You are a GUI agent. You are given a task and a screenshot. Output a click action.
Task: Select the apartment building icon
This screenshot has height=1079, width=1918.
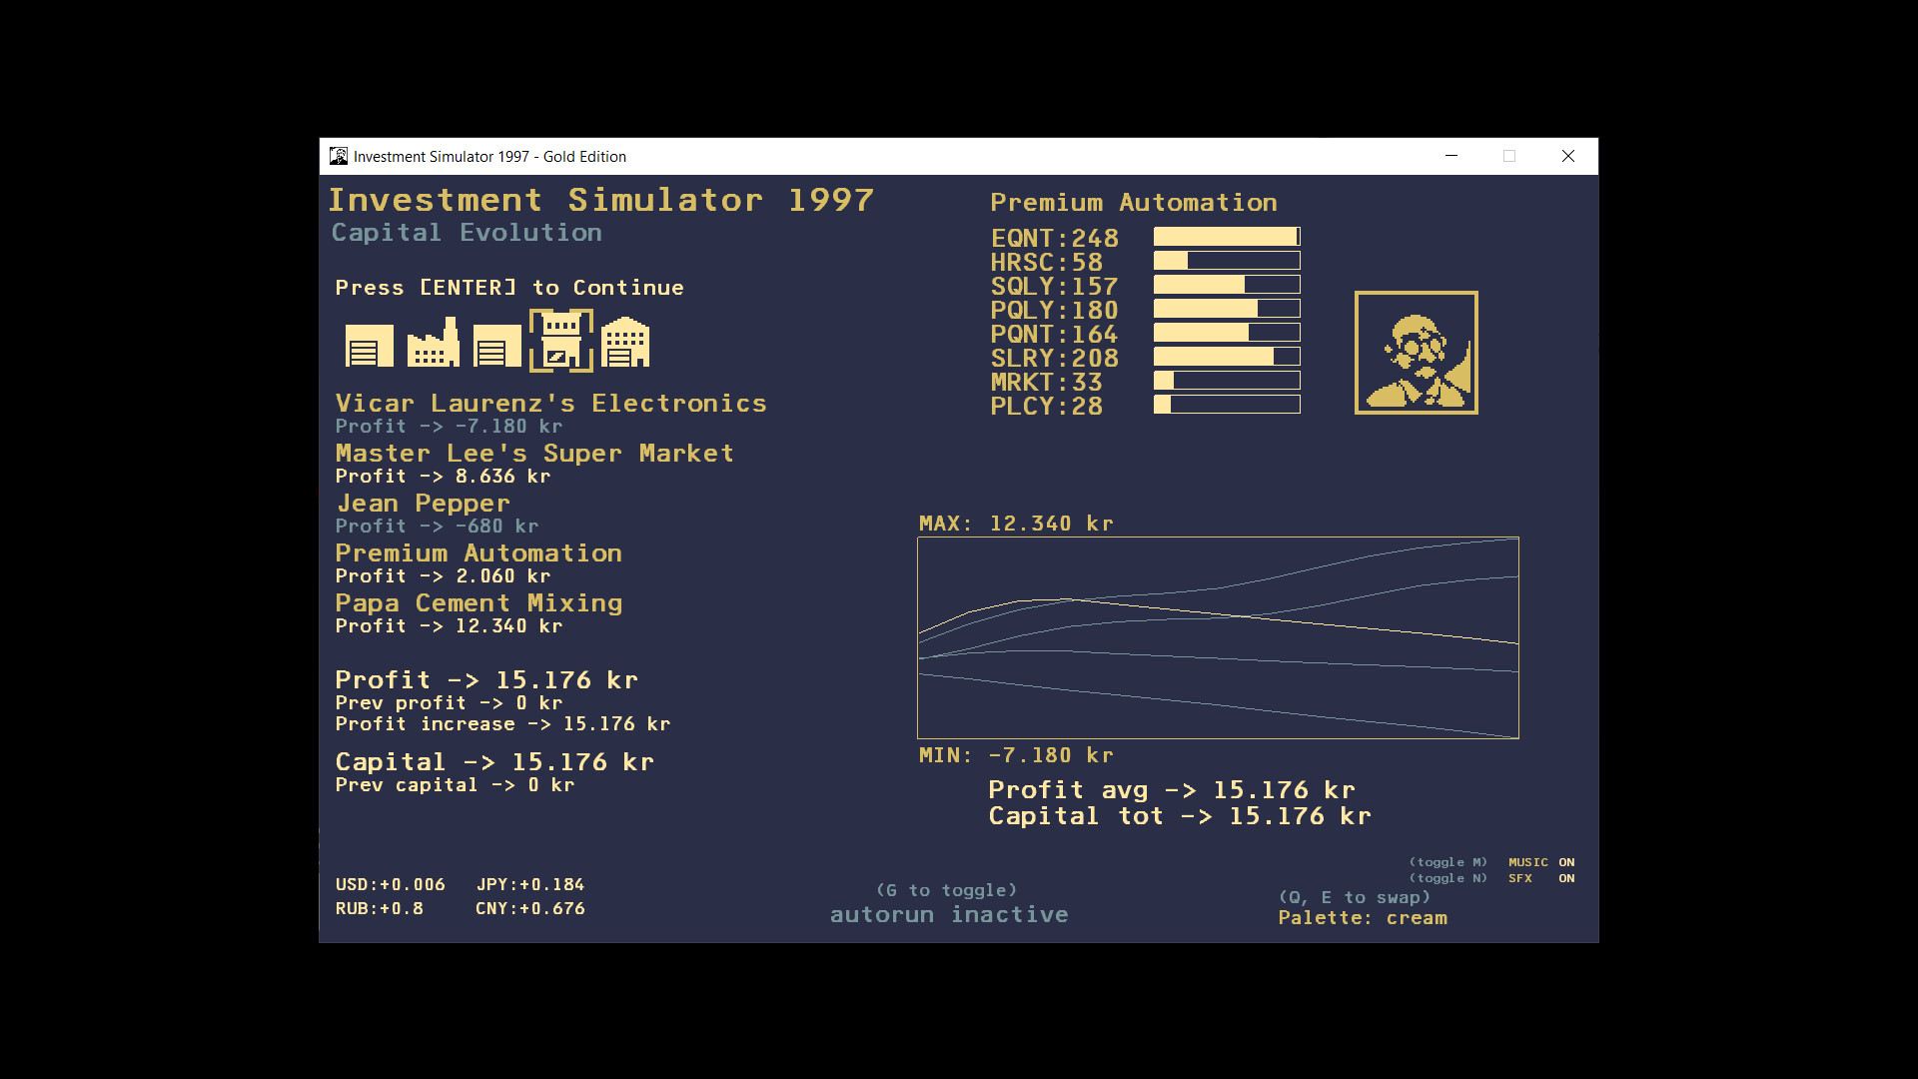tap(624, 343)
